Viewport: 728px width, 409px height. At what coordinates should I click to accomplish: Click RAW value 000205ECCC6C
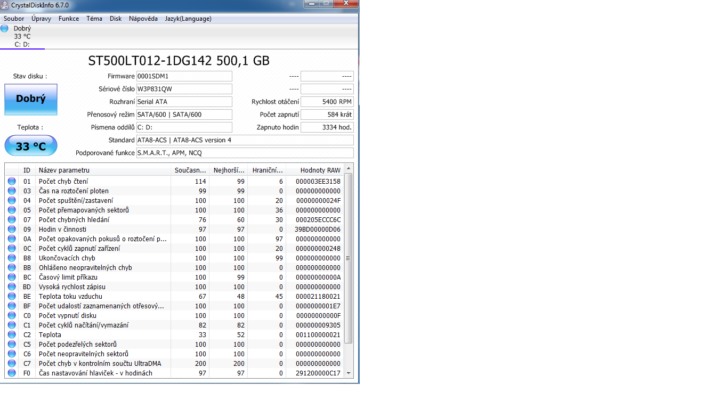pos(318,220)
